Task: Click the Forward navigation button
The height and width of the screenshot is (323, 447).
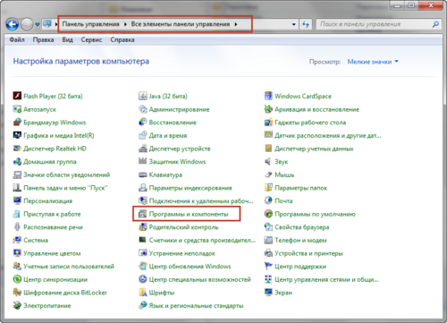Action: 27,24
